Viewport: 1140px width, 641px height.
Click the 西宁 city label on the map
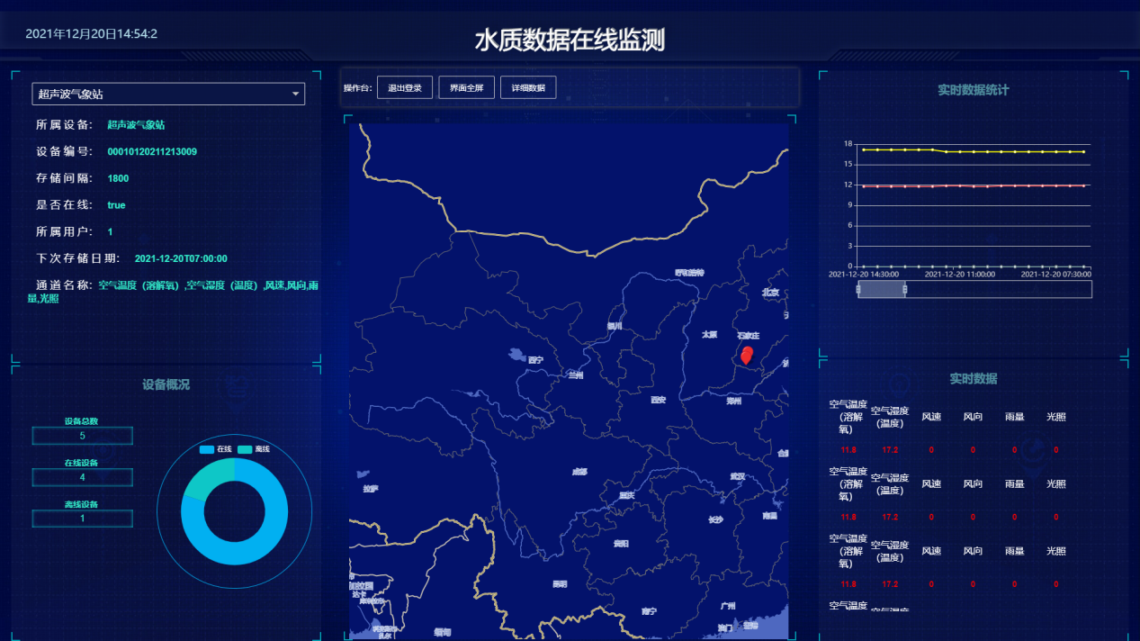point(535,360)
